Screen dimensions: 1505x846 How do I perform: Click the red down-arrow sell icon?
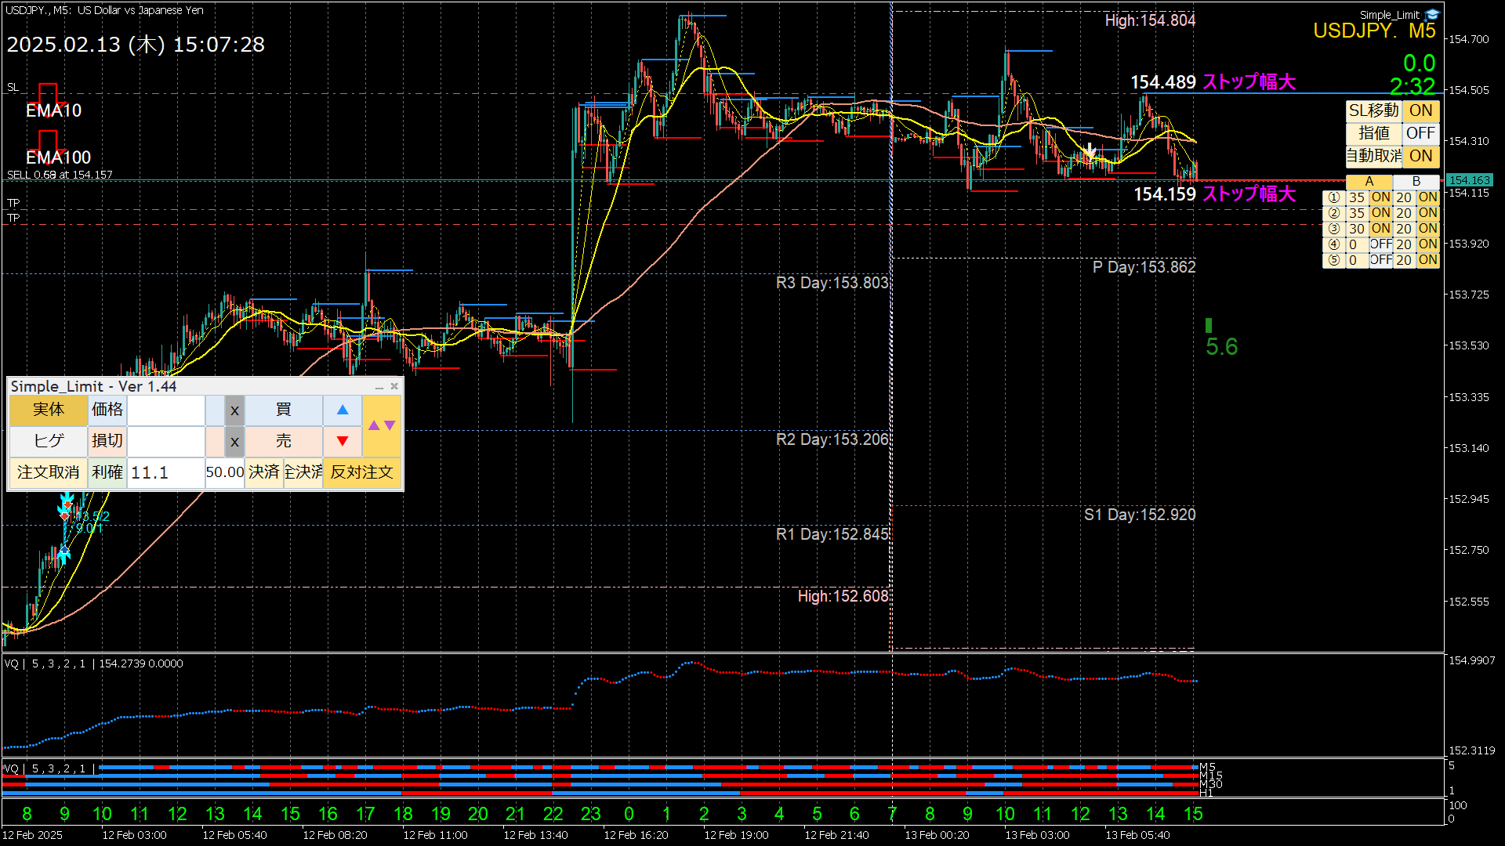coord(343,441)
